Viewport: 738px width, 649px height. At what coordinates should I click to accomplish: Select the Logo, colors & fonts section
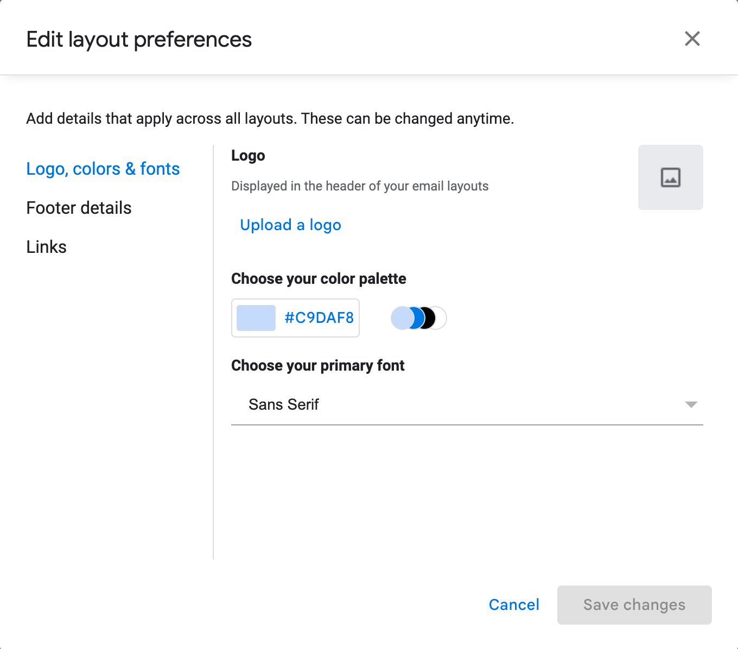point(103,169)
